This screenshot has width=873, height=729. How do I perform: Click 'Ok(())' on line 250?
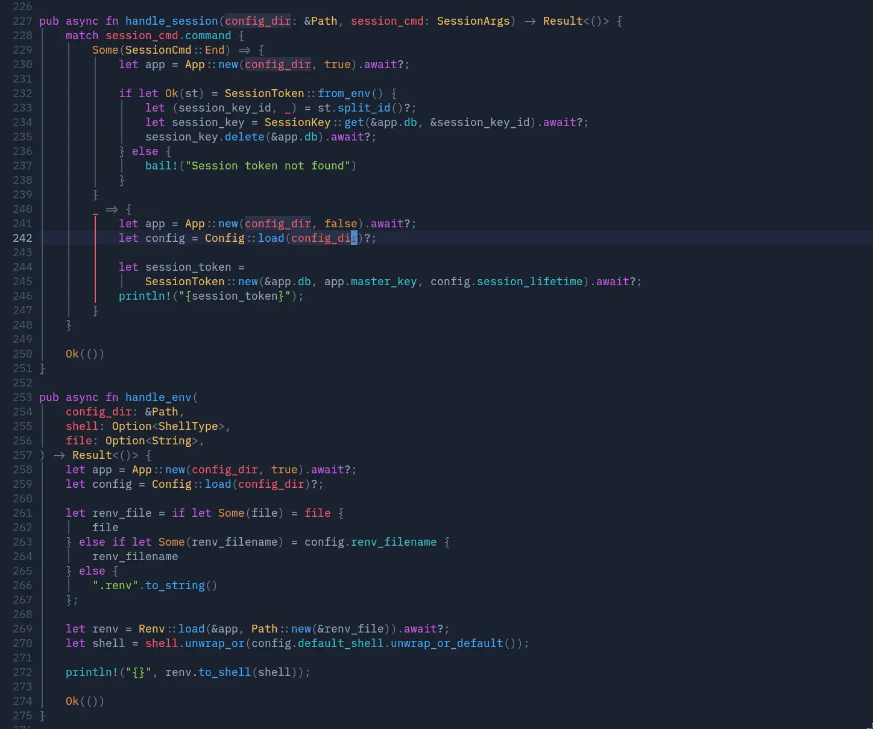click(86, 354)
